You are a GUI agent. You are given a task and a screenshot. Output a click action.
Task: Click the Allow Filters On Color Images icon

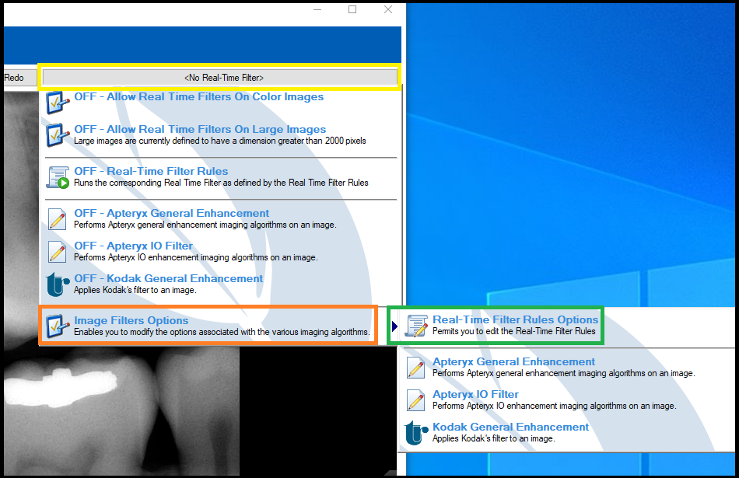click(x=58, y=102)
